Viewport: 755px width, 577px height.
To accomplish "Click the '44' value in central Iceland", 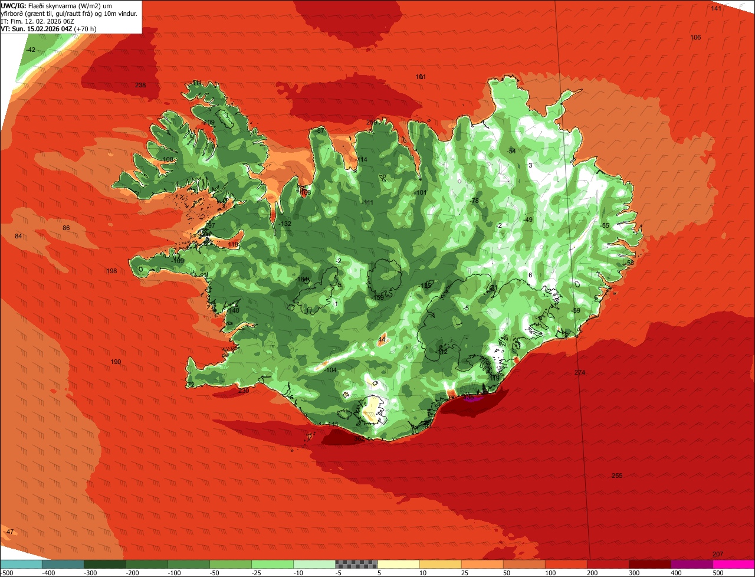I will (382, 339).
